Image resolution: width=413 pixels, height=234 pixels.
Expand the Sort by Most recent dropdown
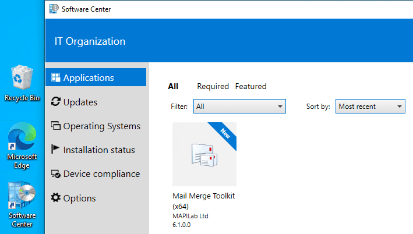pyautogui.click(x=370, y=107)
